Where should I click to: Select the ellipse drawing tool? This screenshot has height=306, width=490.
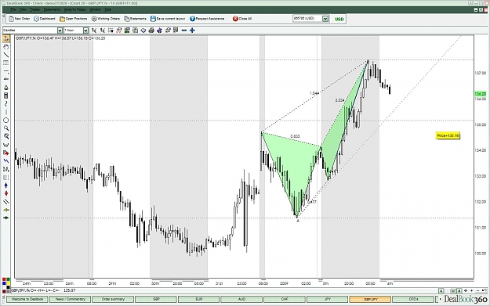6,121
